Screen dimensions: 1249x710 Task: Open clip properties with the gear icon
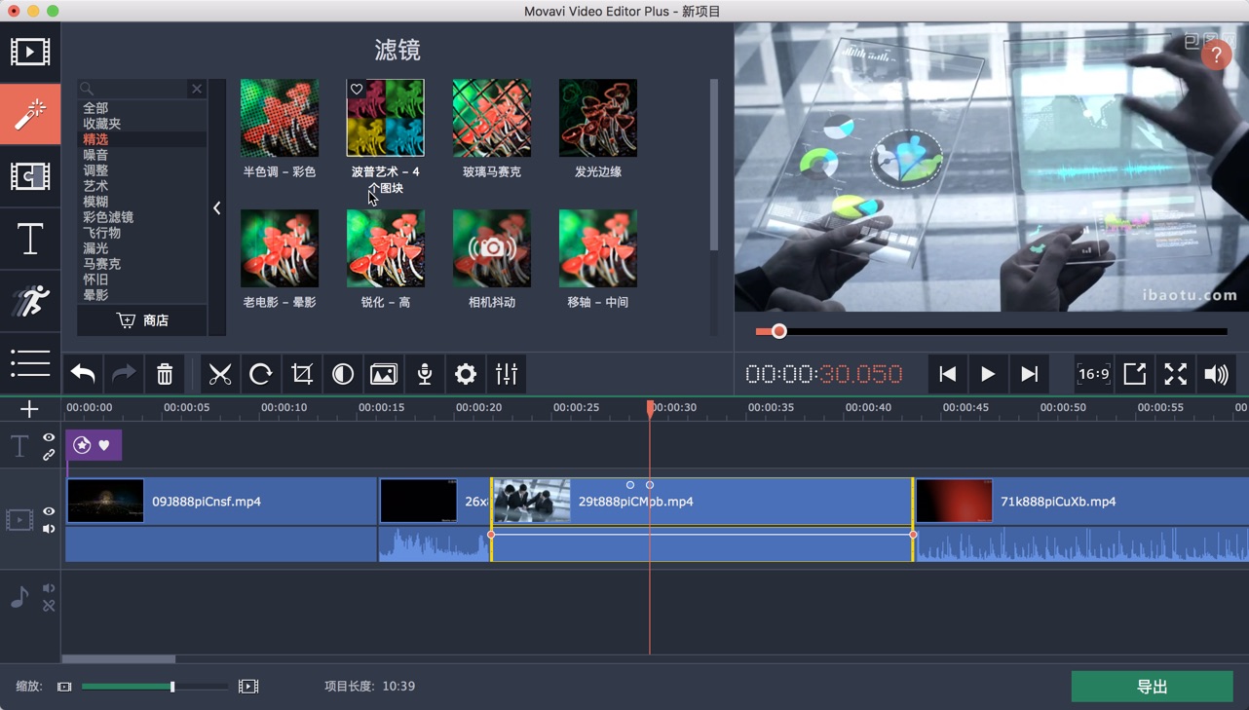(465, 374)
